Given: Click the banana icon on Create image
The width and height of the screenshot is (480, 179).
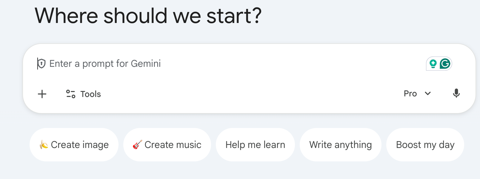Looking at the screenshot, I should click(x=44, y=145).
